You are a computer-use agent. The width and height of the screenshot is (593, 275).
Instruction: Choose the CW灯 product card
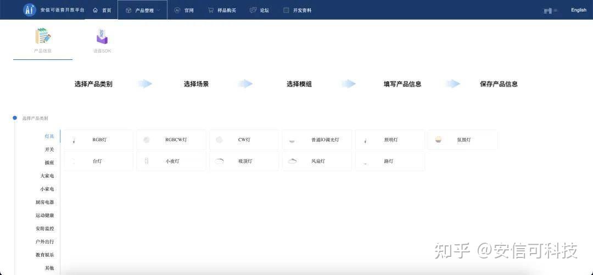(244, 139)
